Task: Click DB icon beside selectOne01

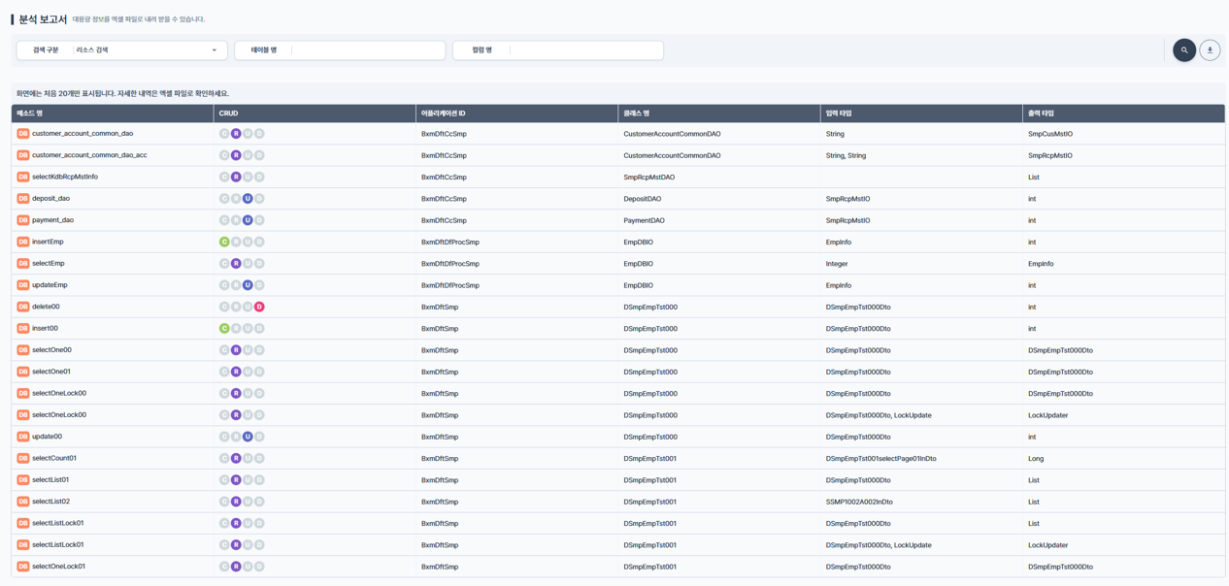Action: click(22, 372)
